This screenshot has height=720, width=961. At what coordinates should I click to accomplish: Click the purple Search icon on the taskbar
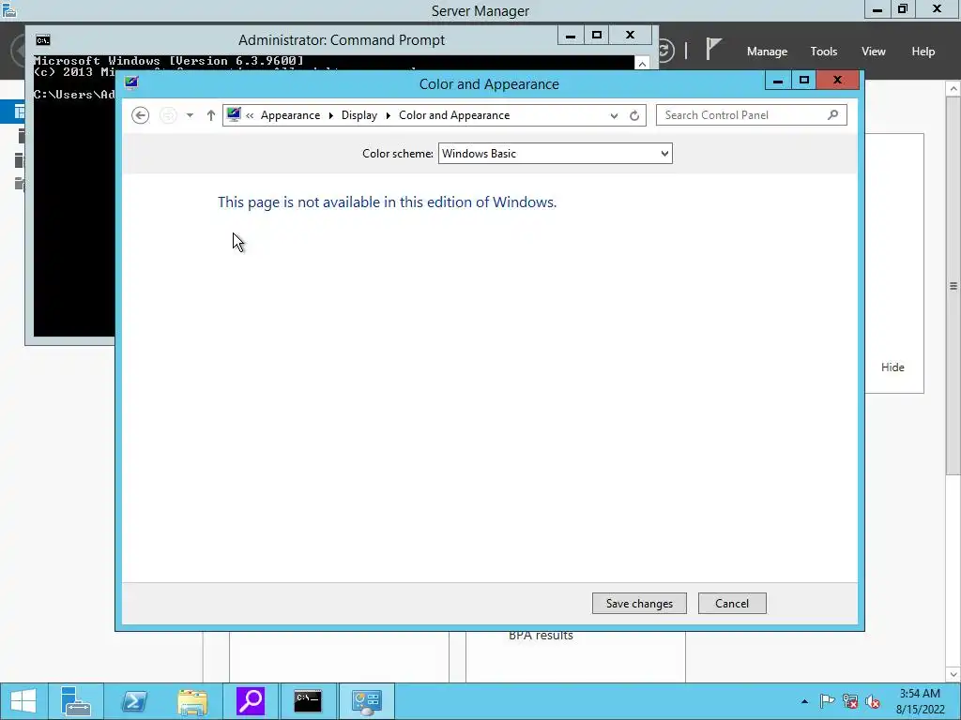pos(251,701)
